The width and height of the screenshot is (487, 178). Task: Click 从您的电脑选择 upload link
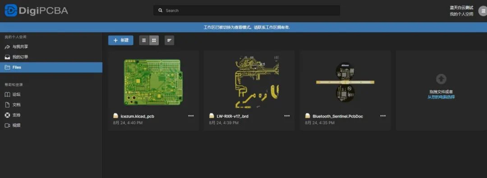(441, 97)
